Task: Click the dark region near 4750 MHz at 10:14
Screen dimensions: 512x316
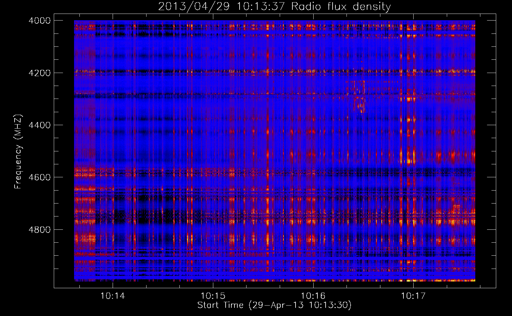Action: [120, 217]
